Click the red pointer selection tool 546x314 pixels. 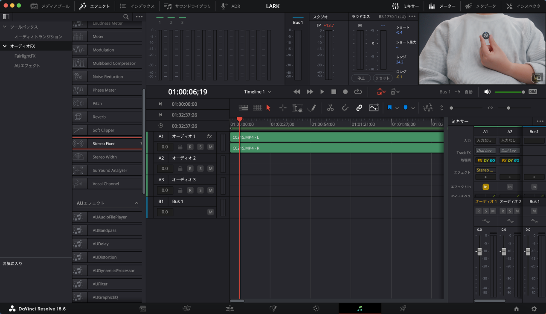click(268, 108)
